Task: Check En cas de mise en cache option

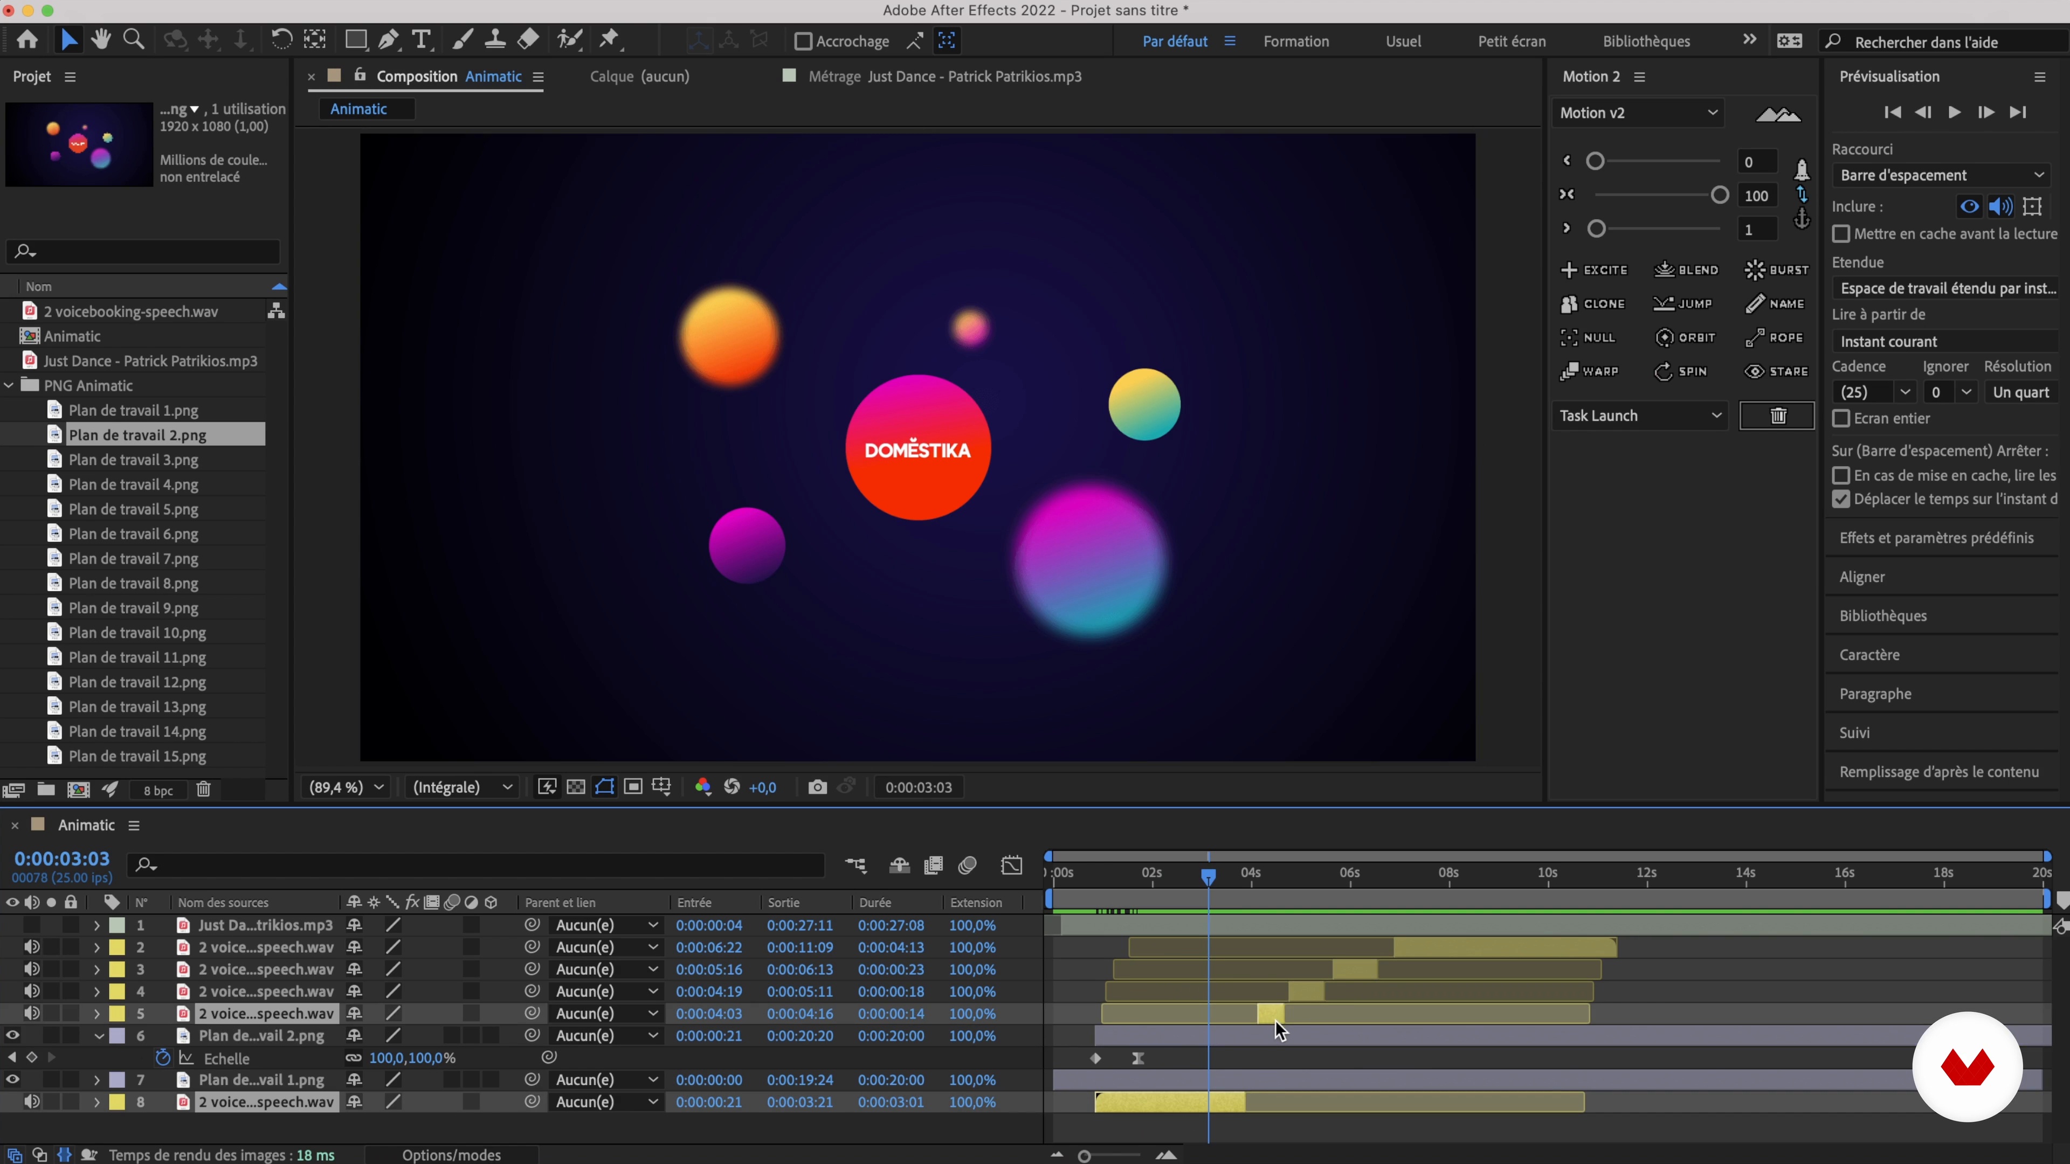Action: click(x=1841, y=475)
